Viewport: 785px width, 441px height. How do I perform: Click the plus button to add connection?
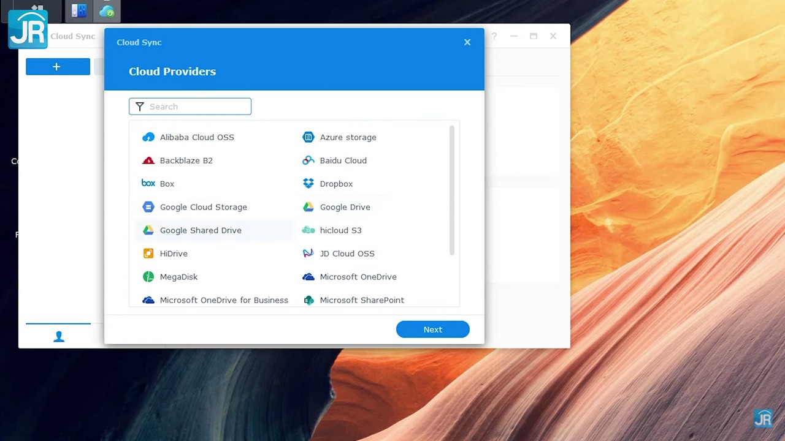(58, 67)
